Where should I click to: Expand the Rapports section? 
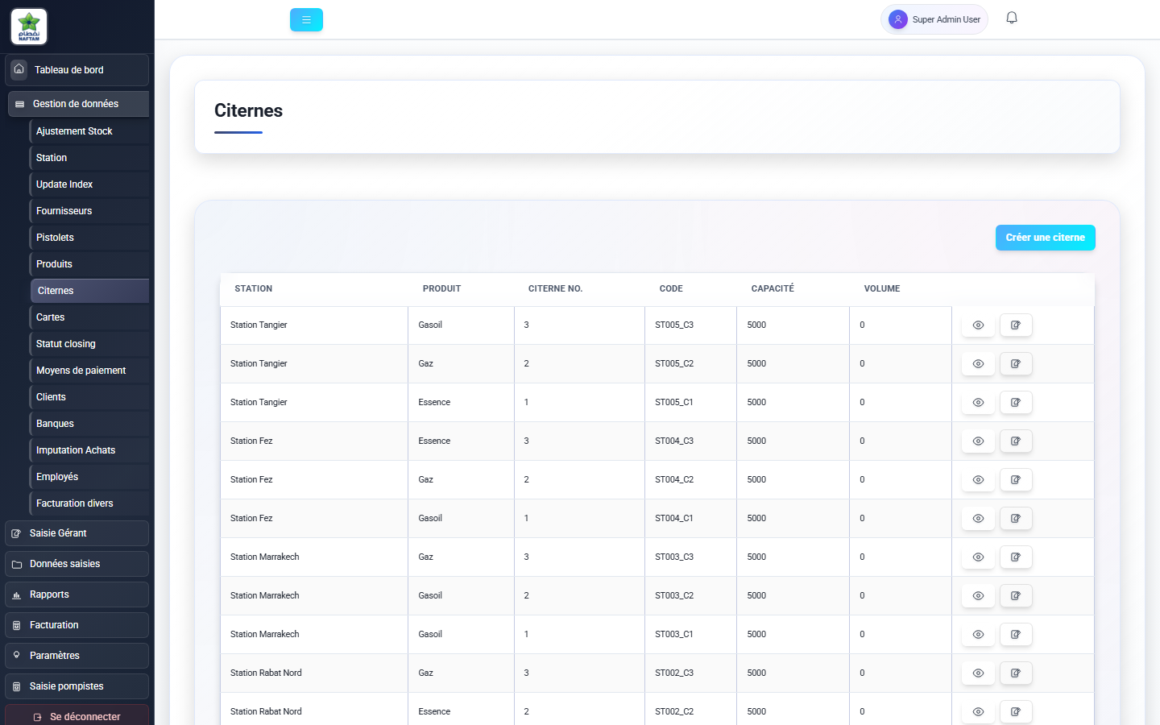[x=77, y=594]
